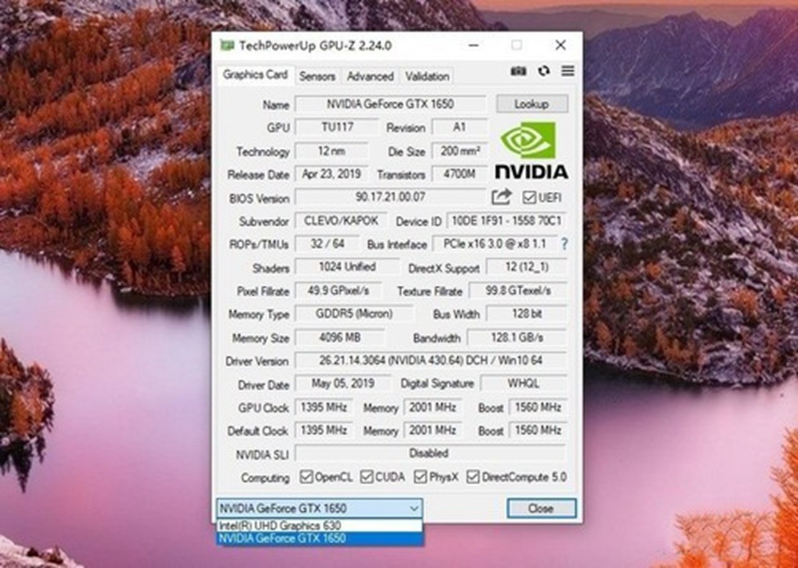Toggle the PhysX checkbox
Image resolution: width=798 pixels, height=568 pixels.
420,477
